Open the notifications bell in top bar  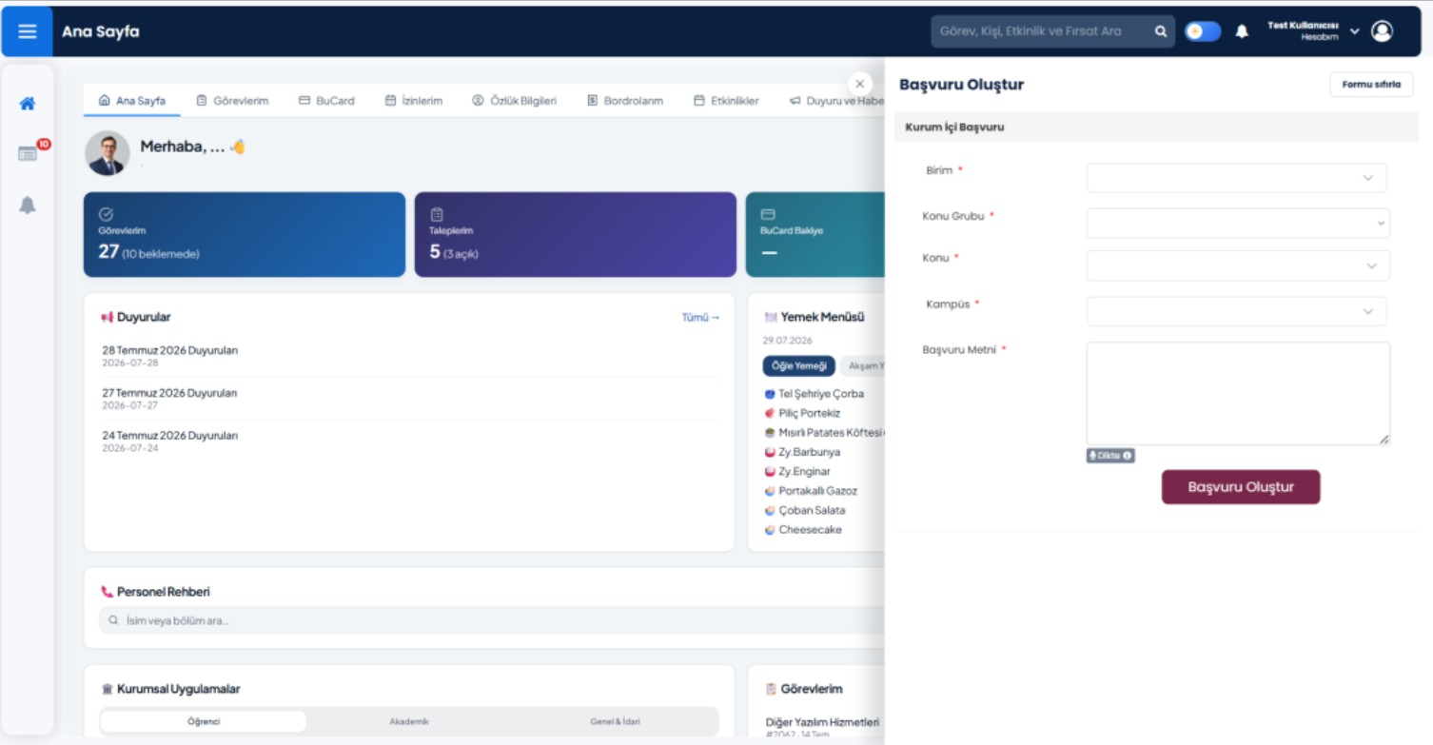click(1242, 31)
